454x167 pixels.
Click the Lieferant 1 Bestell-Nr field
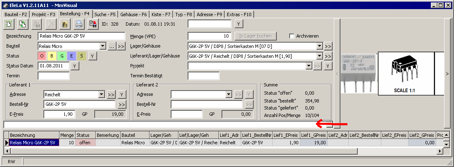pos(79,104)
